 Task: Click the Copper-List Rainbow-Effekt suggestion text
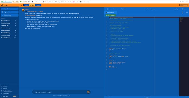[43, 21]
